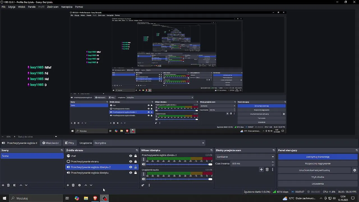This screenshot has height=202, width=359.
Task: Hide the Przechwytywanie ekranu source
Action: [131, 162]
